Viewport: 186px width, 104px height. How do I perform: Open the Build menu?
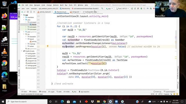click(x=62, y=5)
